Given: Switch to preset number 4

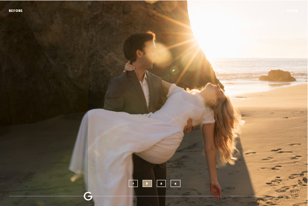Looking at the screenshot, I should pyautogui.click(x=175, y=183).
